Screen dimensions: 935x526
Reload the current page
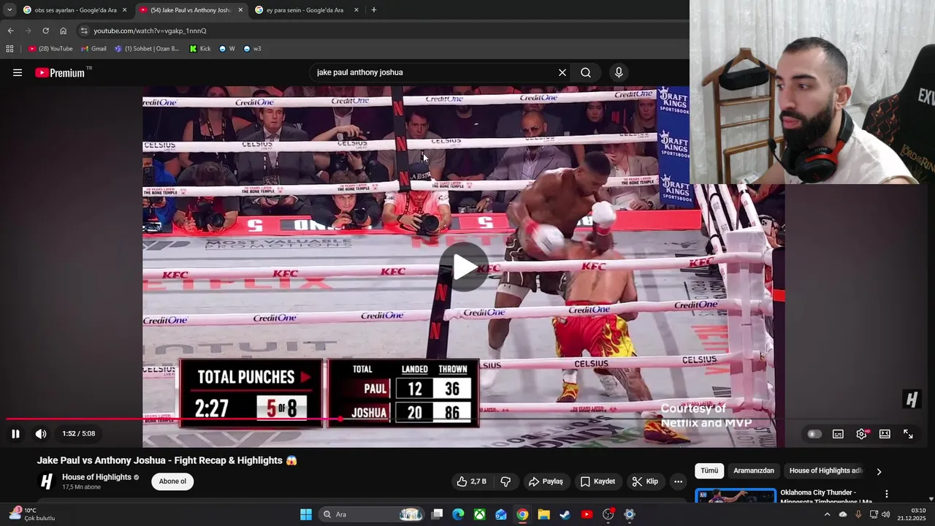45,31
